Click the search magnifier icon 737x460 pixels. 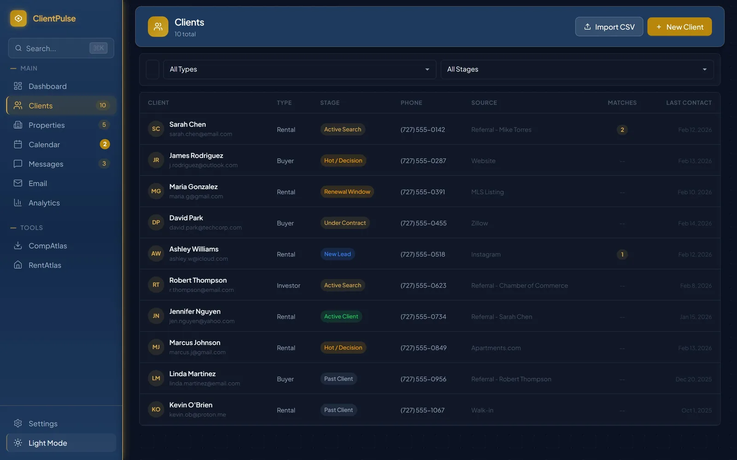[x=18, y=48]
